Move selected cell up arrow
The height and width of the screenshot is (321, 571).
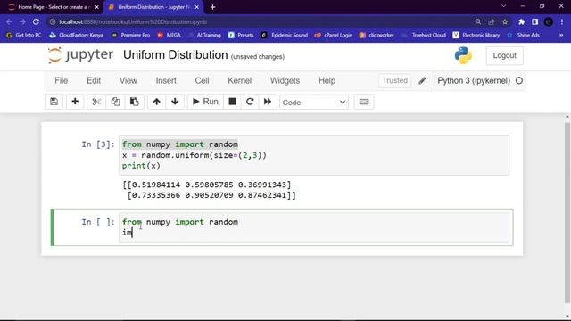click(157, 102)
